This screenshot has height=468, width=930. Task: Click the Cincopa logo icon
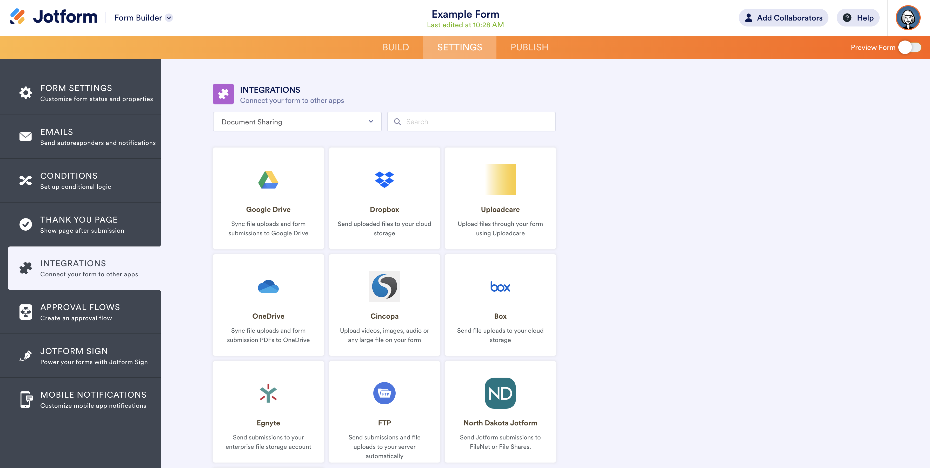point(384,286)
